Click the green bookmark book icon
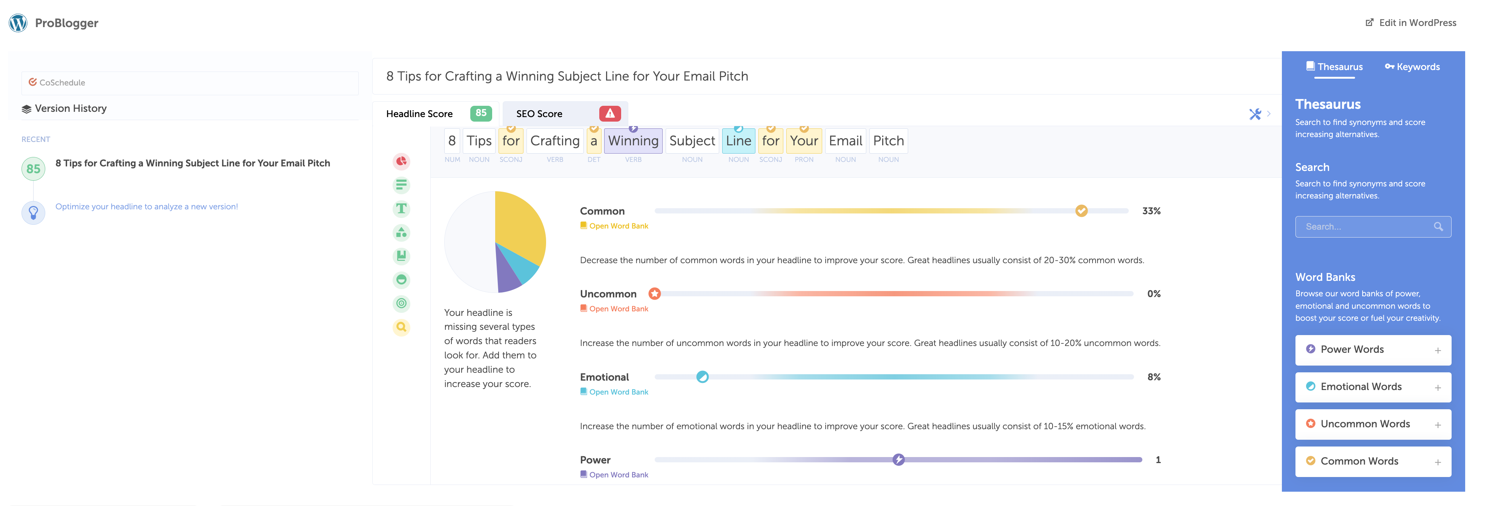This screenshot has height=506, width=1501. point(401,256)
